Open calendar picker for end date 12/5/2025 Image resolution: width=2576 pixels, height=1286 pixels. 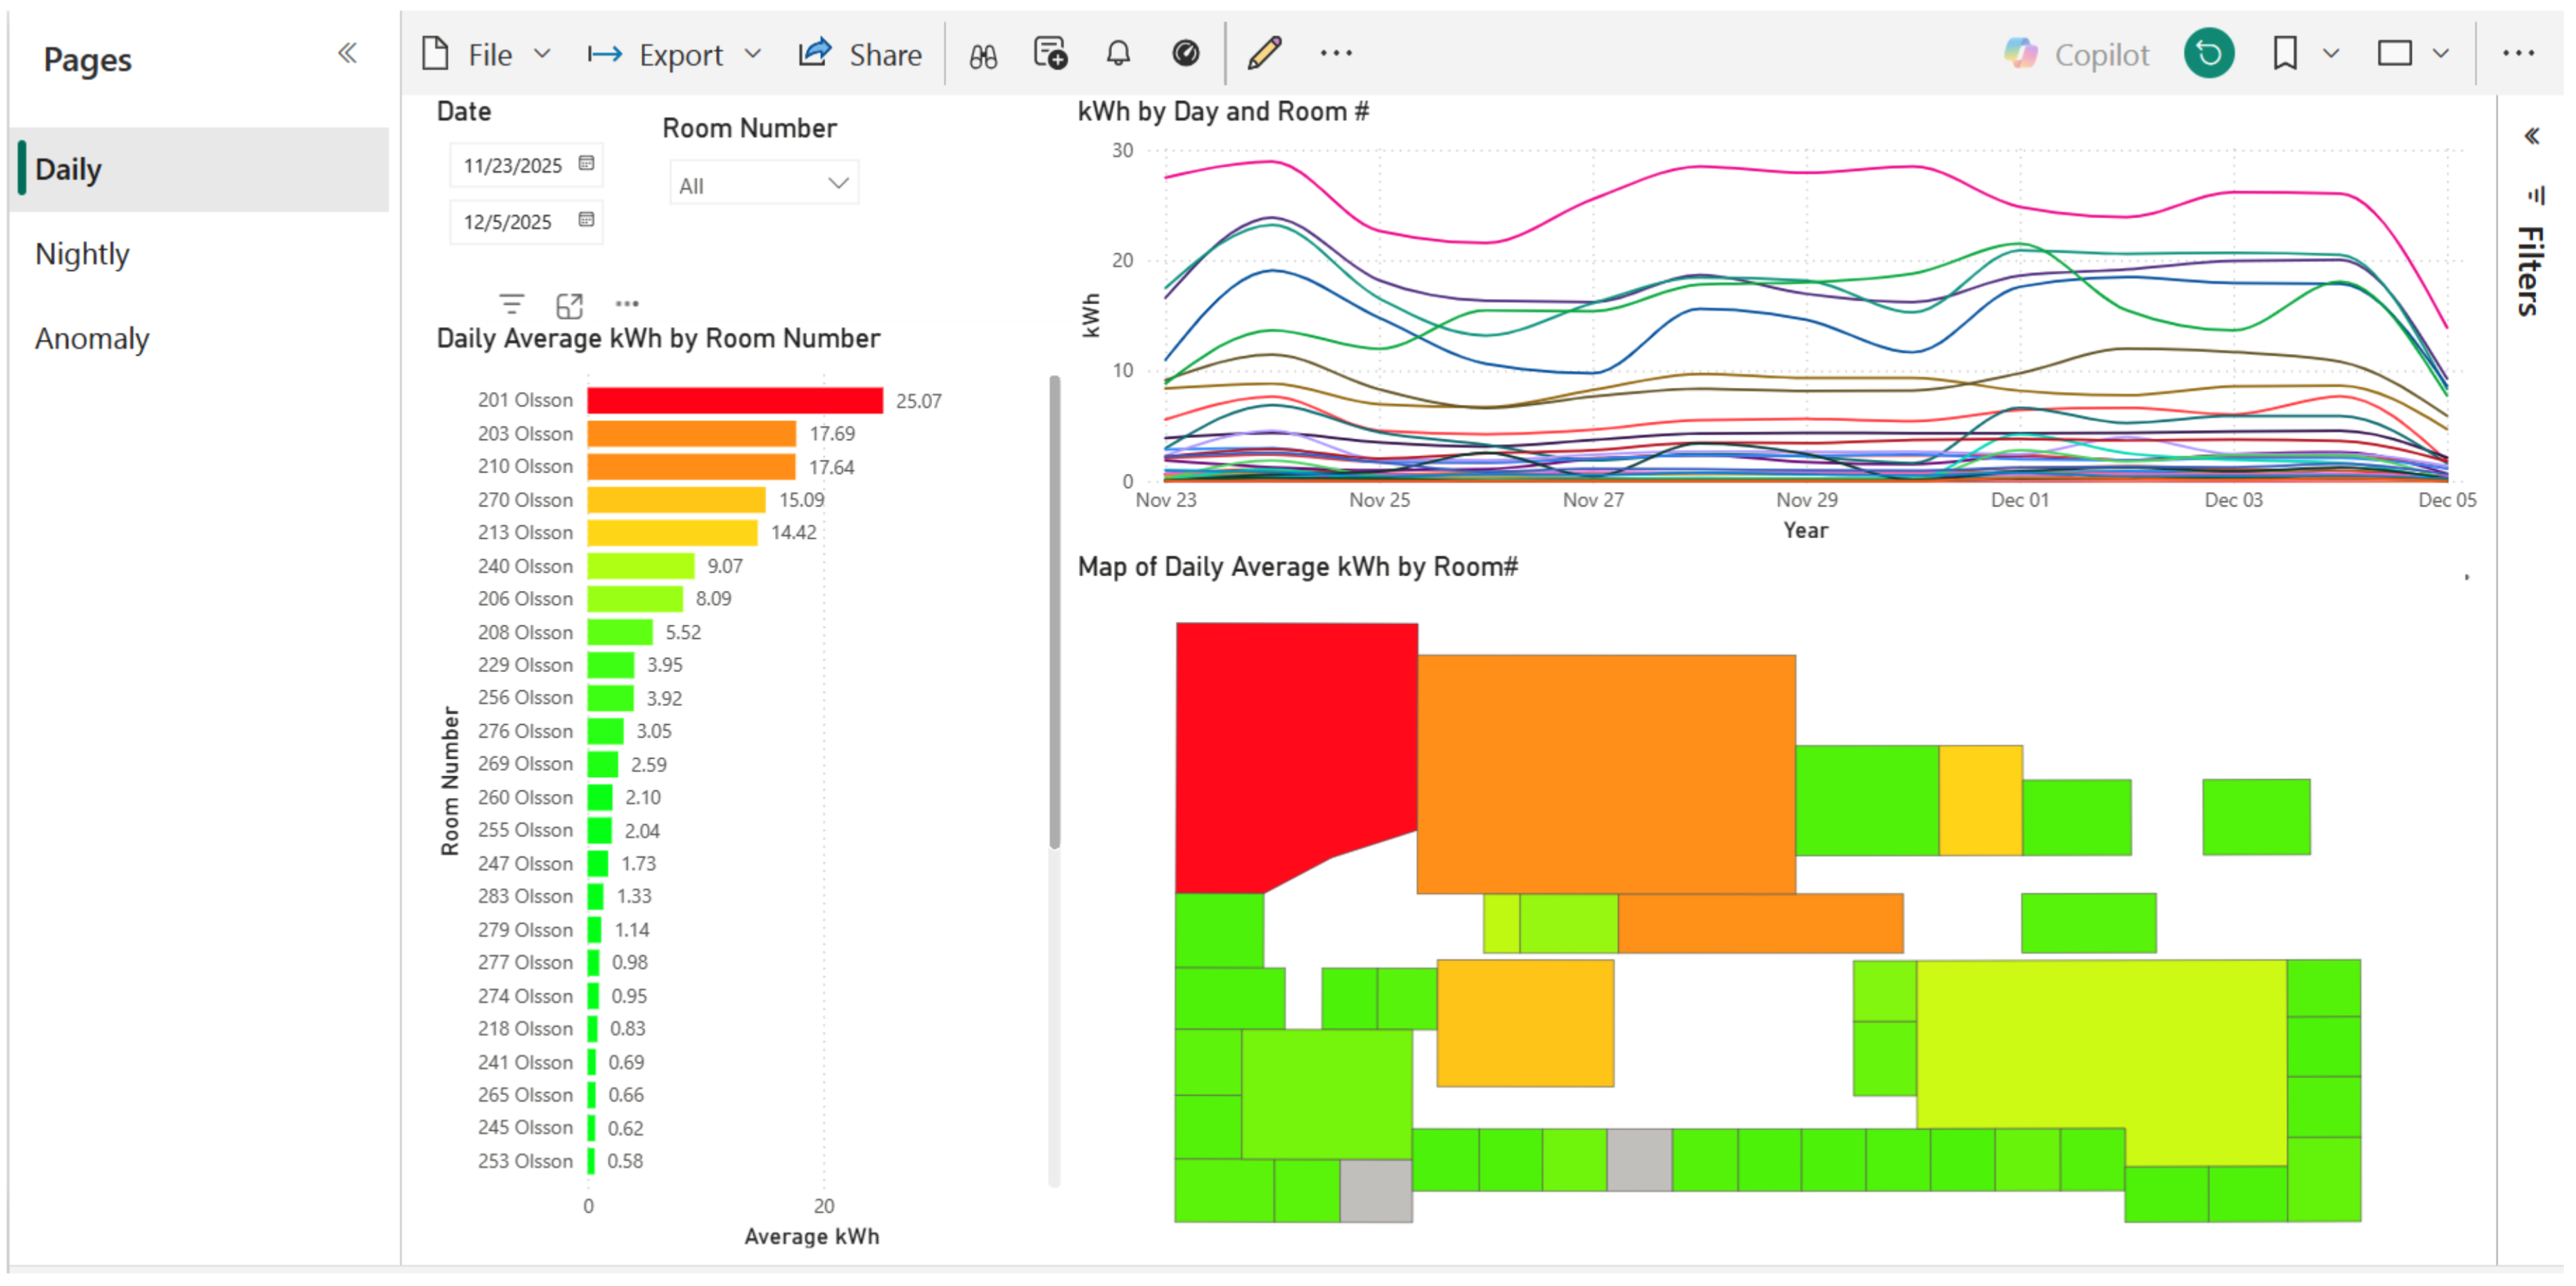tap(586, 220)
